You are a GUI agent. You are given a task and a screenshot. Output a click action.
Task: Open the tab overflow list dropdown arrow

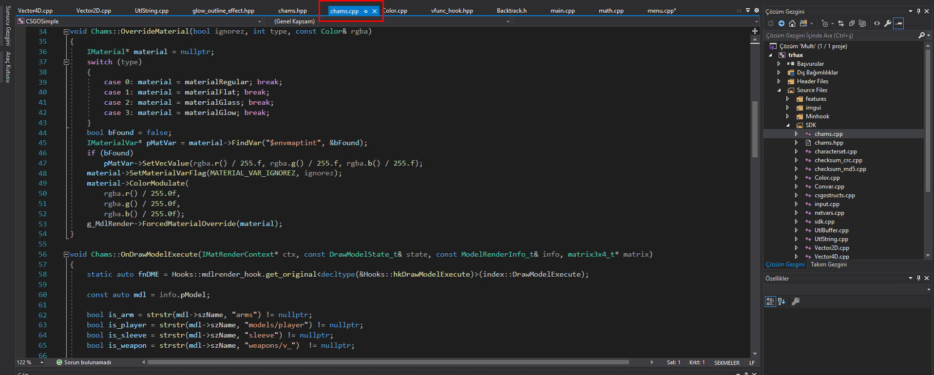pyautogui.click(x=748, y=10)
